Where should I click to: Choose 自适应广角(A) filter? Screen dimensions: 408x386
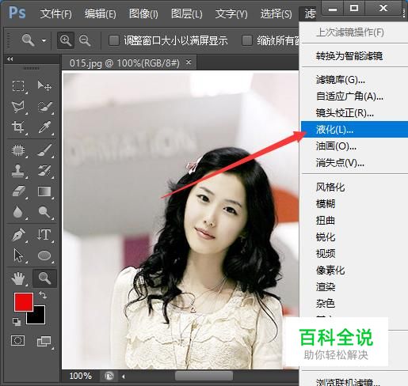[354, 96]
